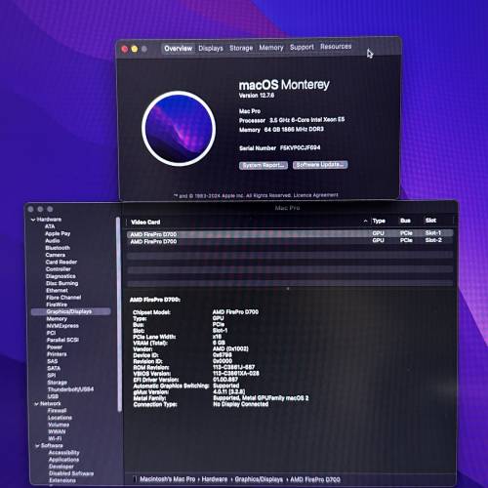Viewport: 488px width, 488px height.
Task: Select Memory in the System Report sidebar
Action: (57, 319)
